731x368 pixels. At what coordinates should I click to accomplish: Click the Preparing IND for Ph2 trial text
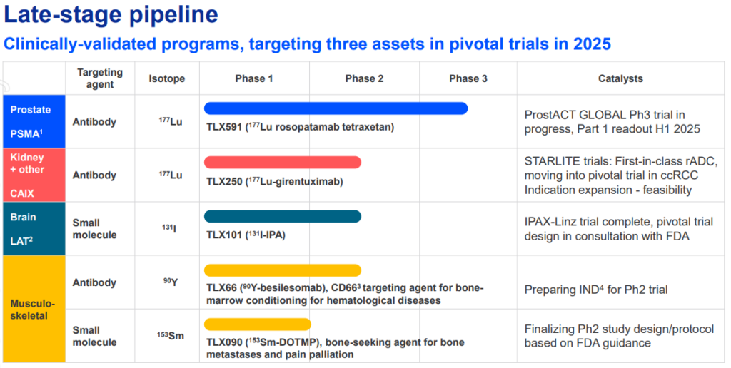pyautogui.click(x=596, y=290)
